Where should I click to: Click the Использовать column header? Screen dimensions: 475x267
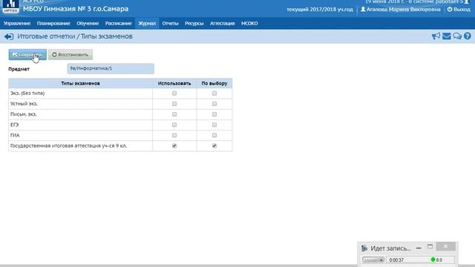pyautogui.click(x=174, y=83)
